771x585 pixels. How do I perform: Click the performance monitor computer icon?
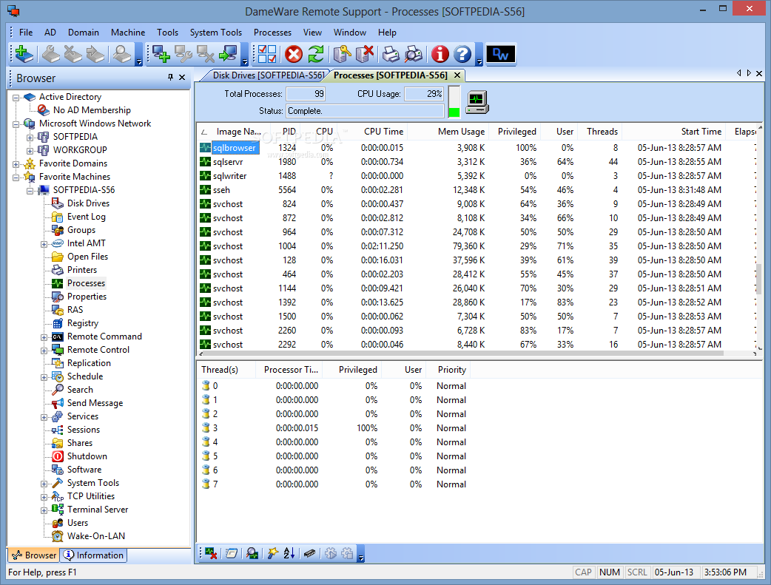pyautogui.click(x=477, y=102)
